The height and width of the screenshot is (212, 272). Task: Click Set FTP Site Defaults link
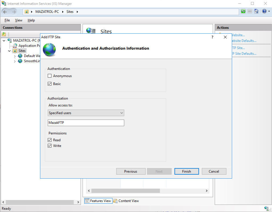click(x=244, y=54)
